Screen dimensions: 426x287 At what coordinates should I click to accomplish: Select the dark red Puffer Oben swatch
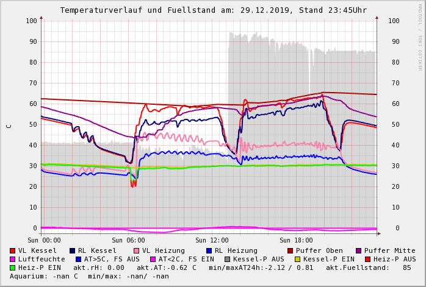pos(290,250)
